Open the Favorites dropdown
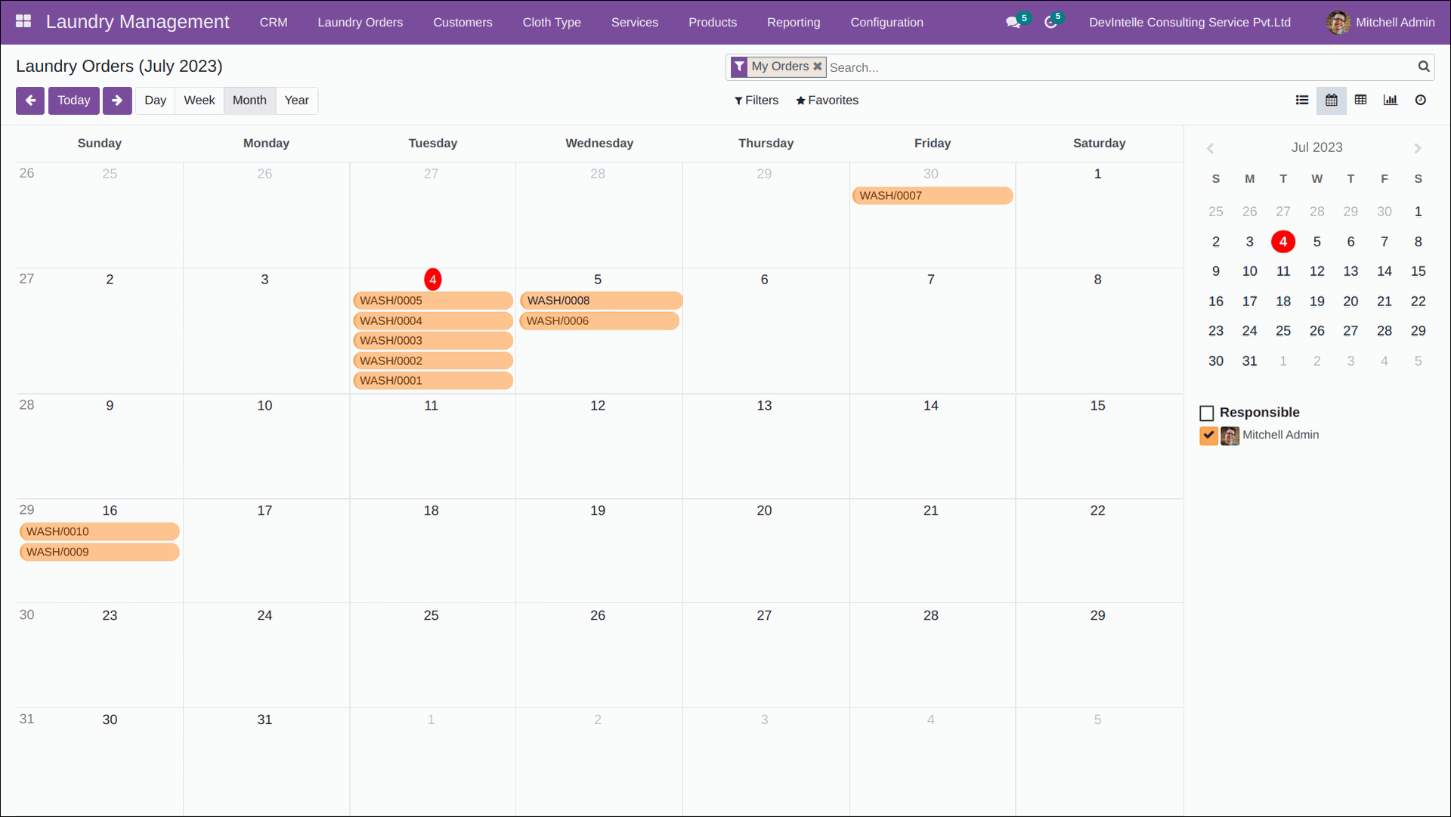Image resolution: width=1451 pixels, height=817 pixels. tap(826, 100)
